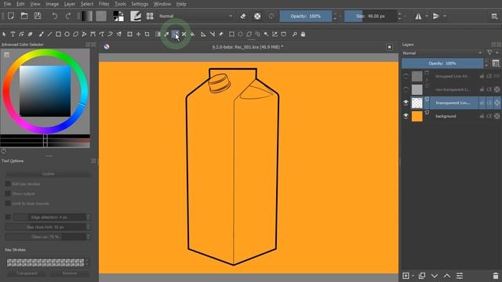This screenshot has height=282, width=502.
Task: Expand horizontal mirror options arrow
Action: pyautogui.click(x=427, y=16)
